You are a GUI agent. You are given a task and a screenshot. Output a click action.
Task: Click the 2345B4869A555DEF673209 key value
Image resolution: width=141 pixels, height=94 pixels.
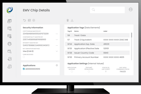pos(36,34)
